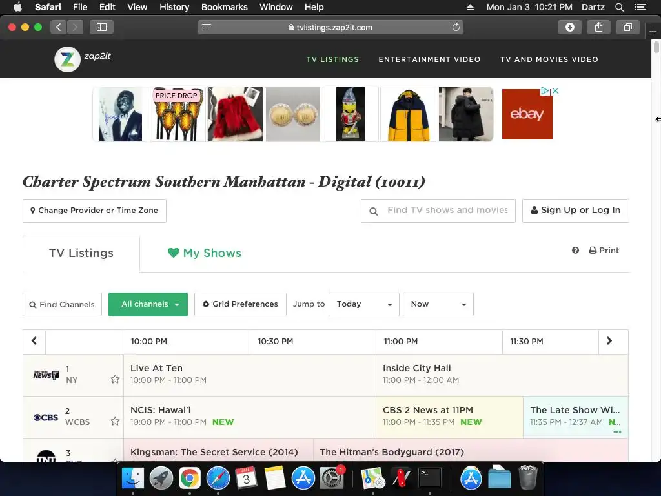Click the page vertical scrollbar thumb
This screenshot has height=496, width=661.
[x=656, y=46]
